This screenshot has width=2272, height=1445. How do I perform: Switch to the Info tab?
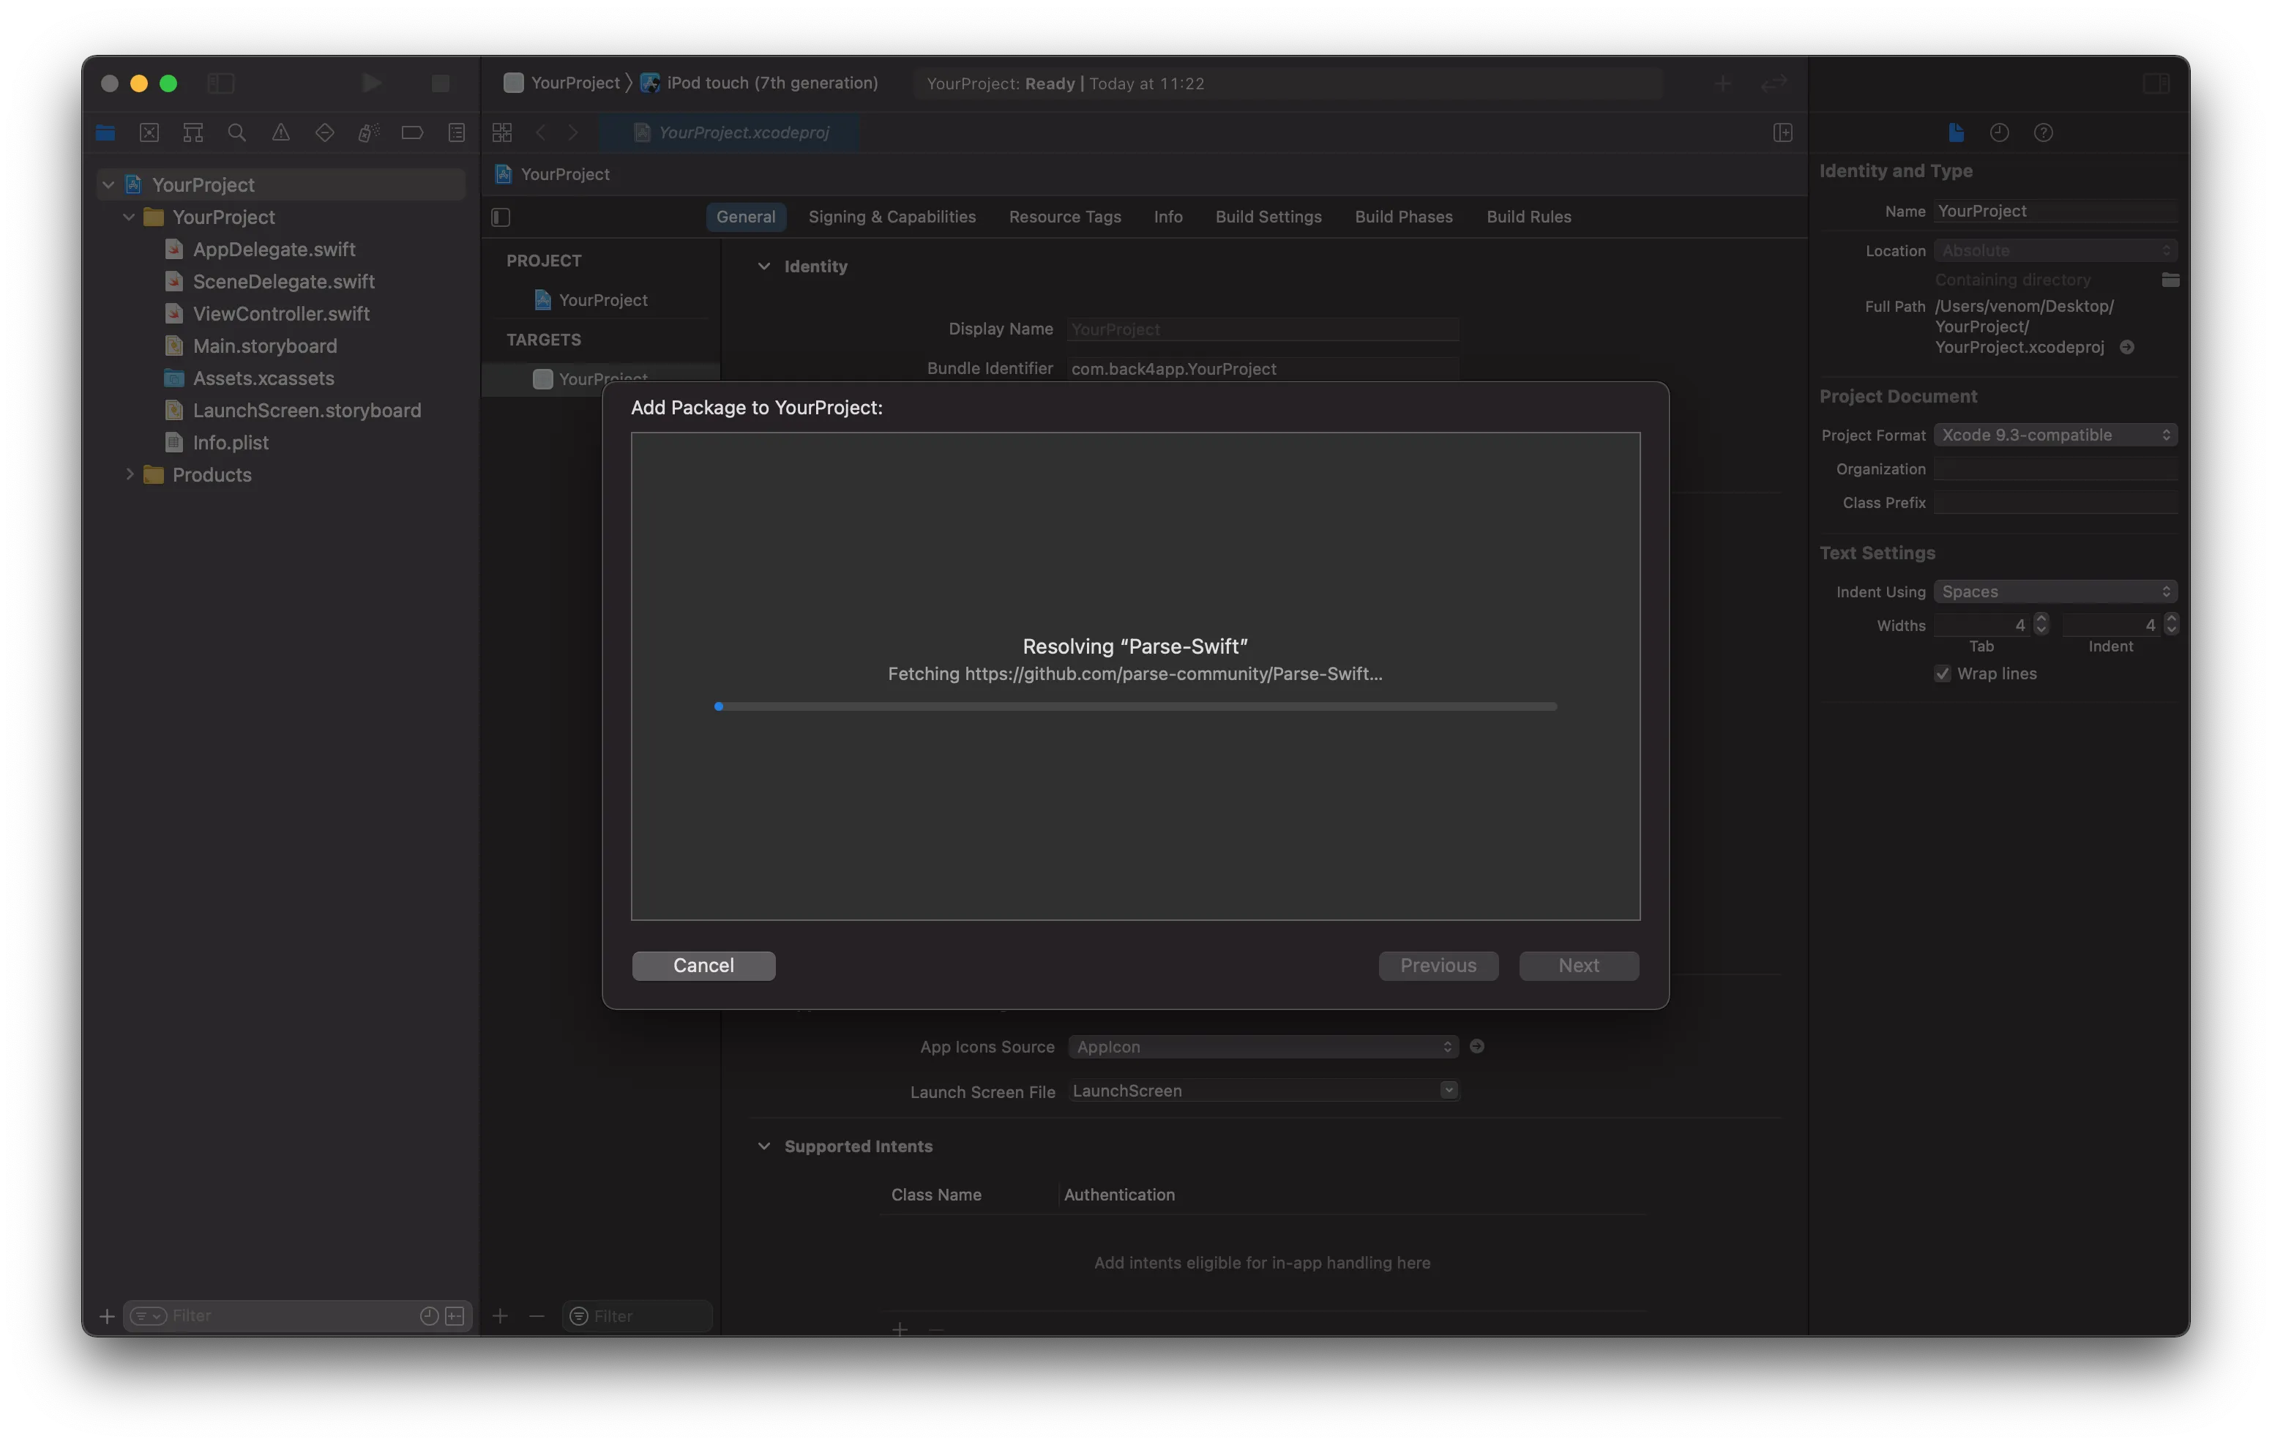(x=1167, y=216)
